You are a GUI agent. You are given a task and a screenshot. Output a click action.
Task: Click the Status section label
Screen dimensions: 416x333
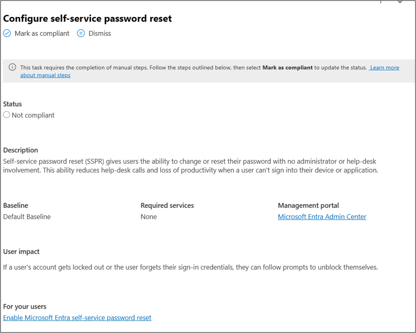12,104
